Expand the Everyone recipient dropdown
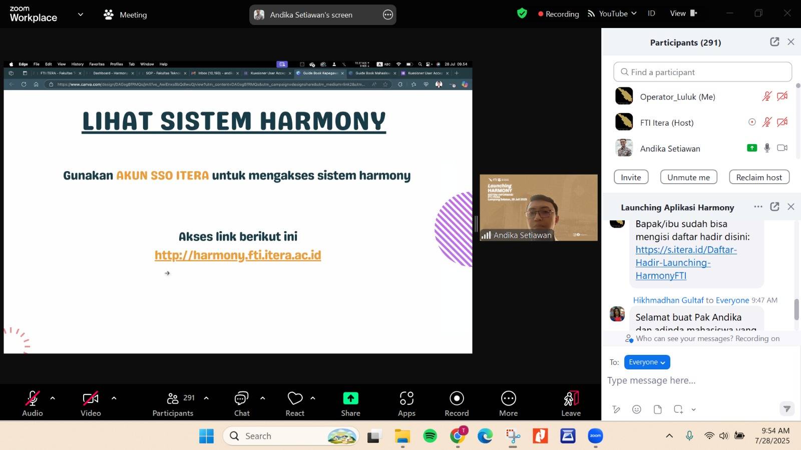The width and height of the screenshot is (801, 450). (x=647, y=362)
